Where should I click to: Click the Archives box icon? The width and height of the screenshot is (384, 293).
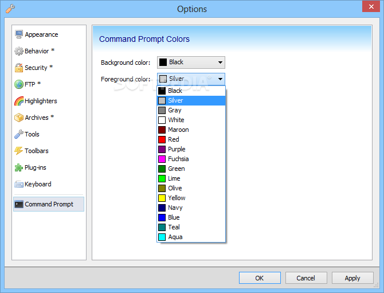click(19, 118)
